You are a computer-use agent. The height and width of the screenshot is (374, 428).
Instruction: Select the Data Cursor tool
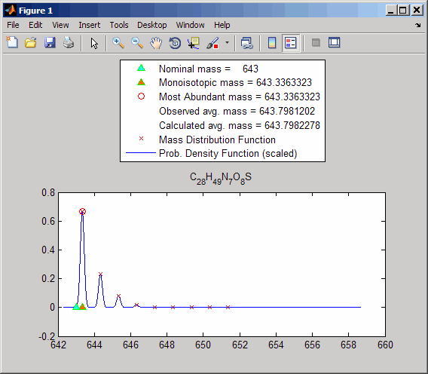point(194,43)
